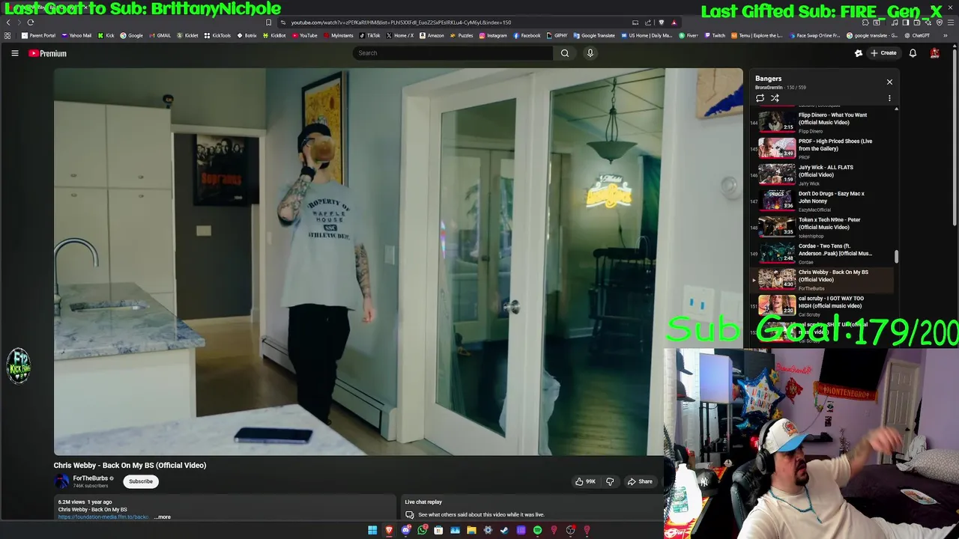
Task: Open ForTheBurbs channel name link
Action: [x=91, y=478]
